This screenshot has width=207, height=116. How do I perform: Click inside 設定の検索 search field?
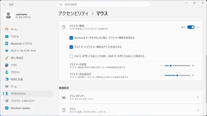pos(103,5)
